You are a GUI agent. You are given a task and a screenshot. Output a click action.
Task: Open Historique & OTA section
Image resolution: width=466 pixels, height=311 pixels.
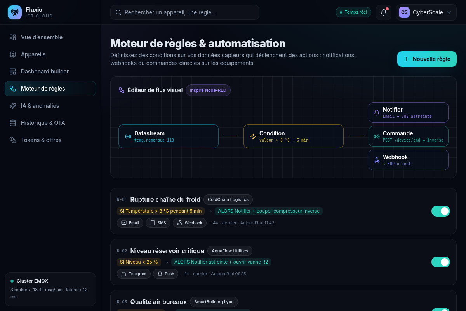pos(50,123)
